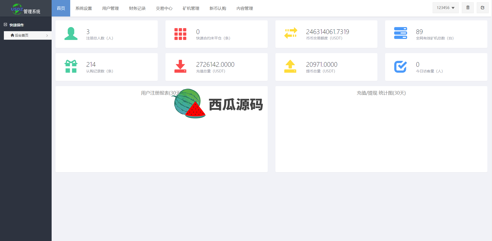Click the logout arrow icon in header
This screenshot has width=492, height=241.
pos(482,8)
